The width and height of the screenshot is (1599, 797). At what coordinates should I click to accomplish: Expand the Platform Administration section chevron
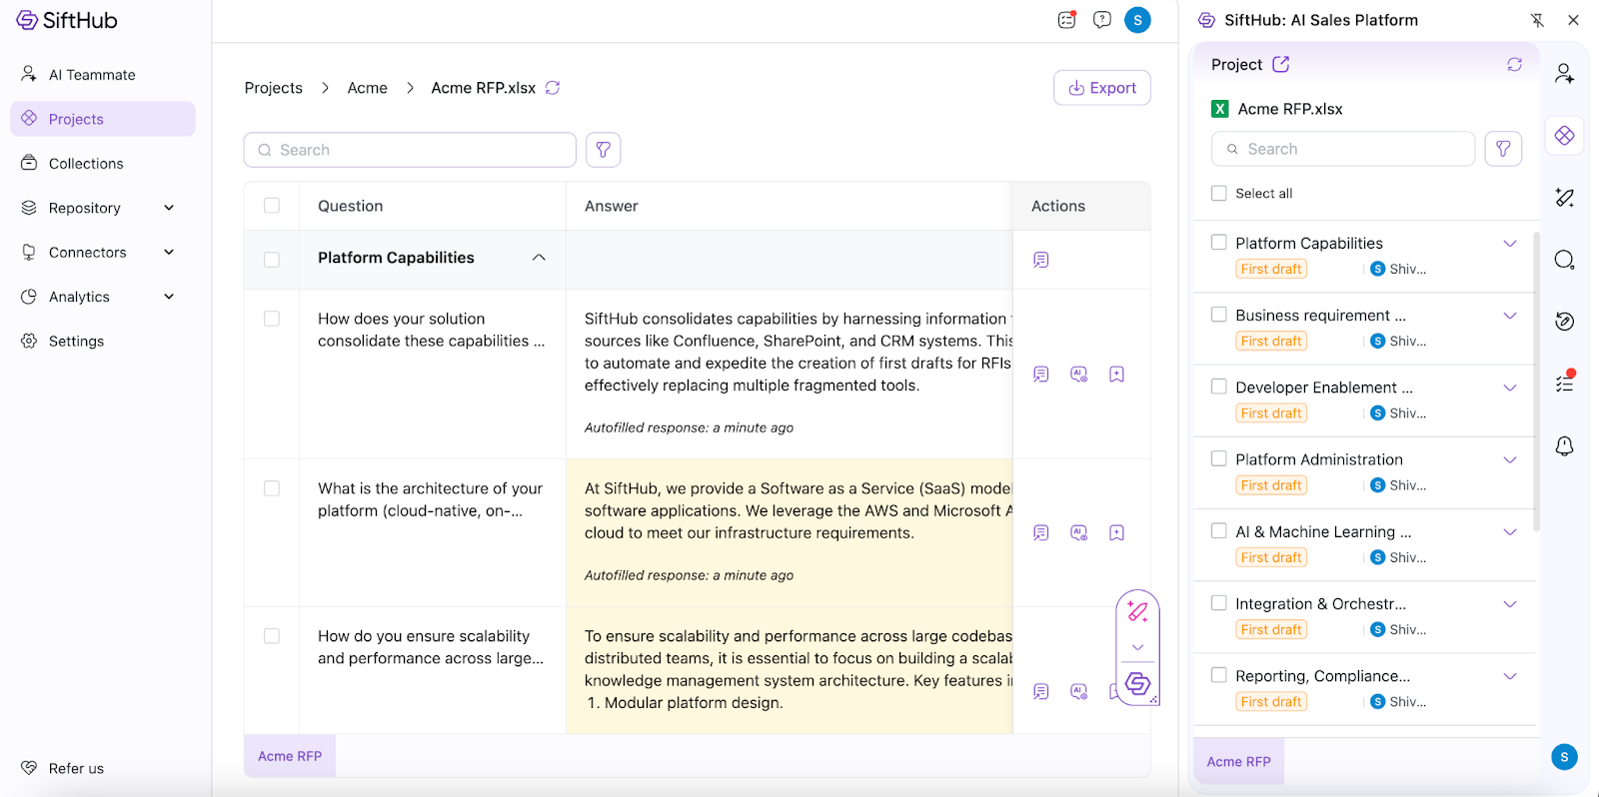[1509, 459]
